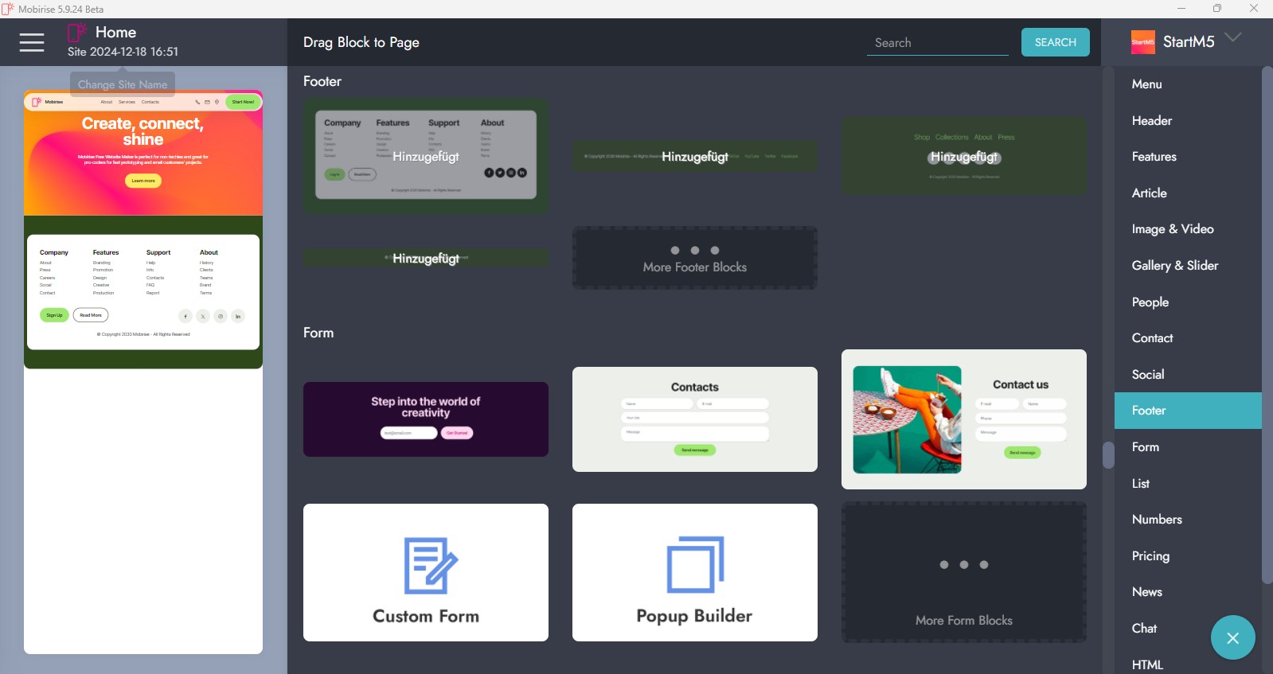Click 'Read More' in the preview footer
Viewport: 1273px width, 674px height.
tap(91, 315)
